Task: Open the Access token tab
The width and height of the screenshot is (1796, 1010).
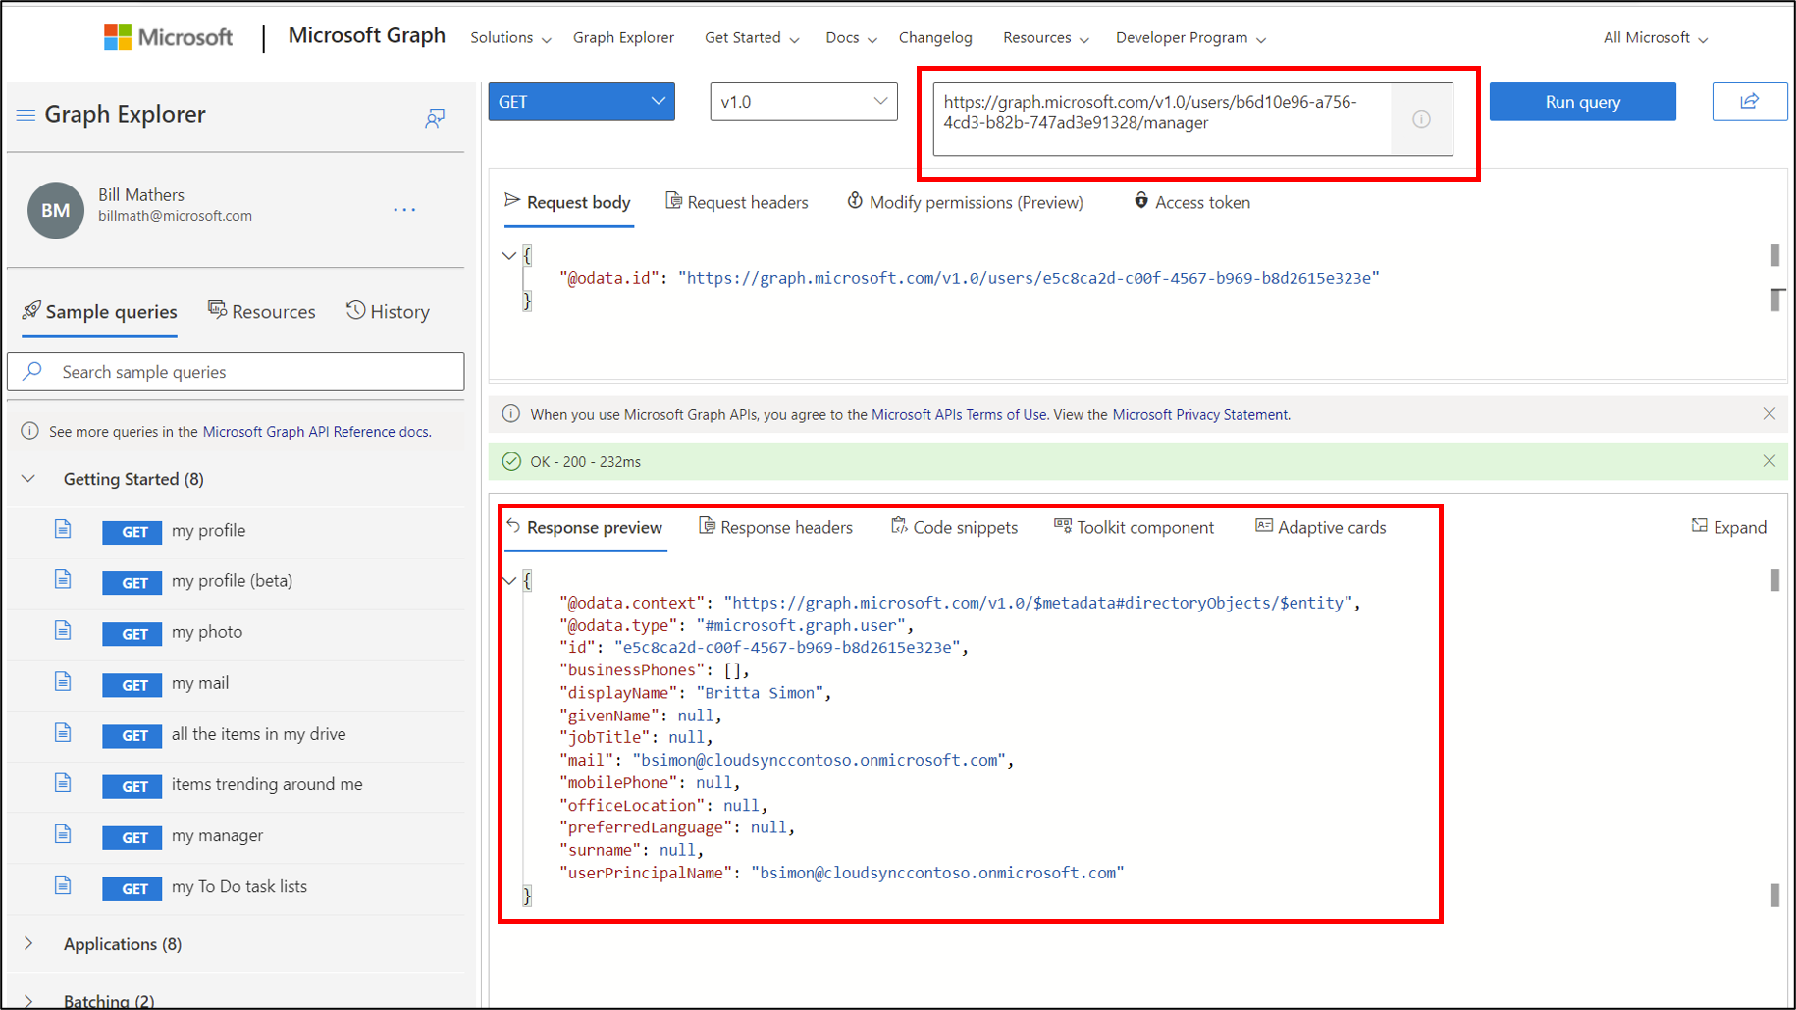Action: (1191, 202)
